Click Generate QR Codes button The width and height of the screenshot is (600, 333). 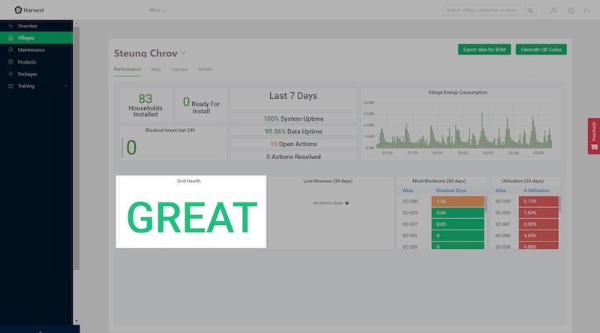(x=541, y=49)
